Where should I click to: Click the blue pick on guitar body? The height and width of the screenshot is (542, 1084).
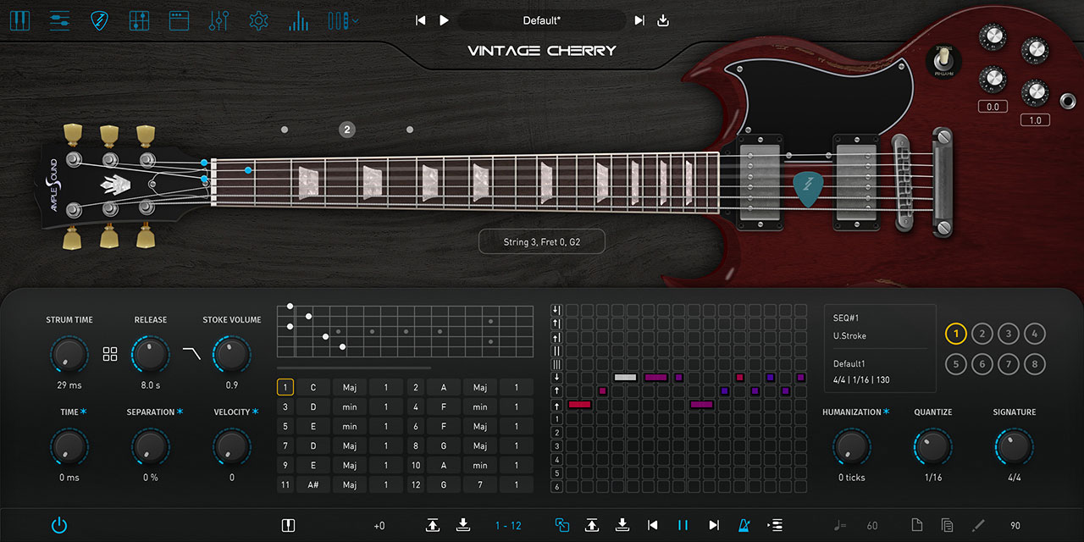[x=808, y=188]
